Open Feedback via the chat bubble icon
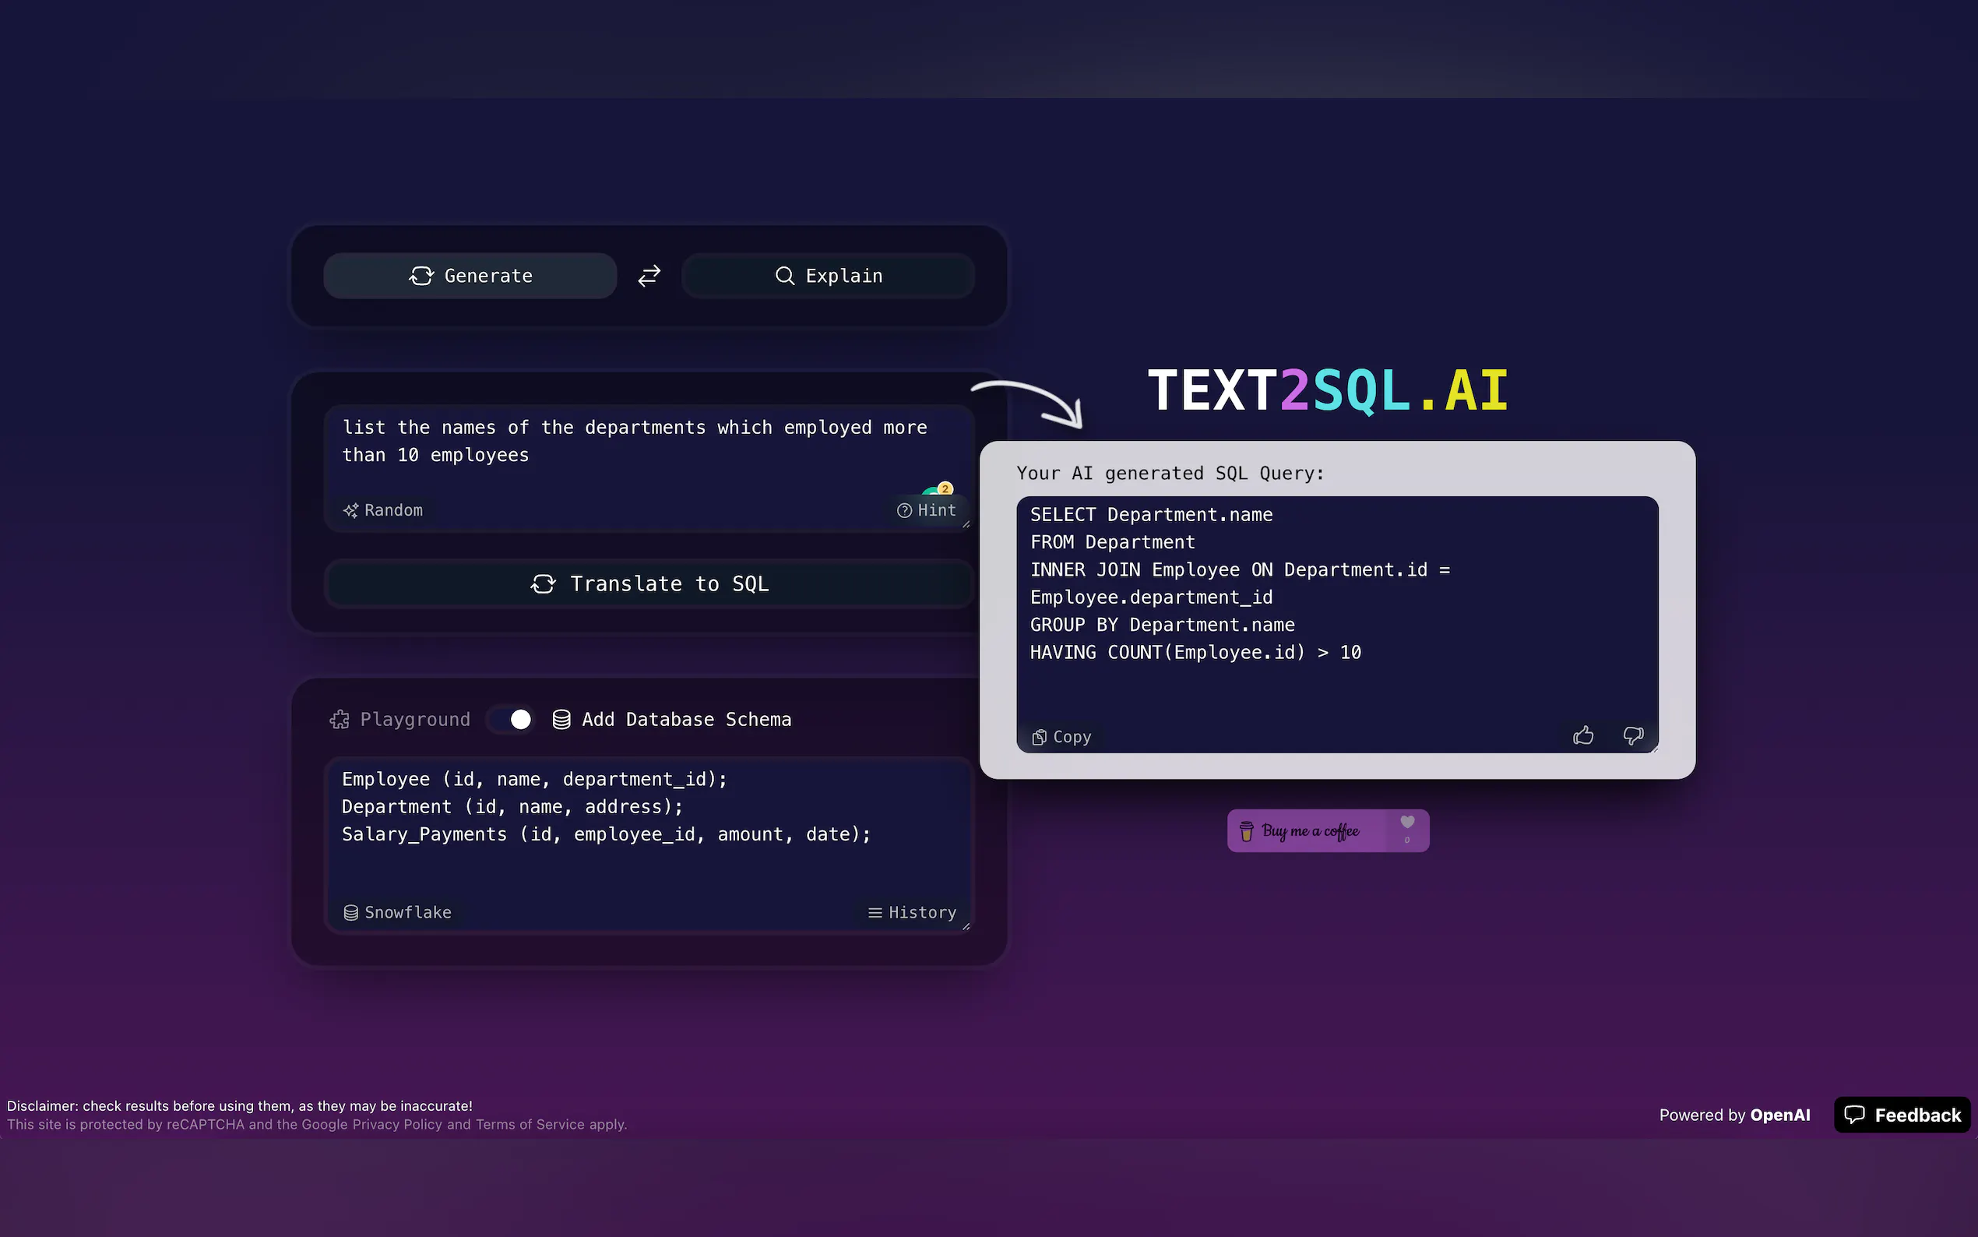1978x1237 pixels. (1855, 1115)
